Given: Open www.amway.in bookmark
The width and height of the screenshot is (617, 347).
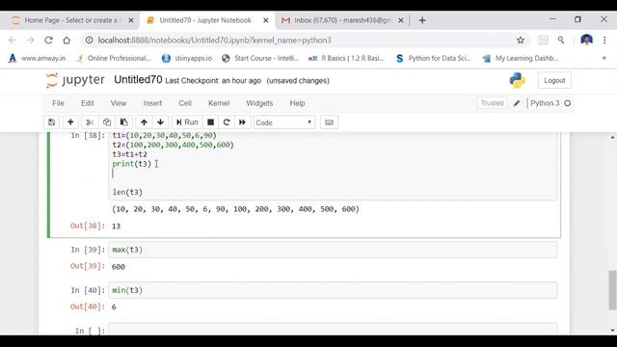Looking at the screenshot, I should click(x=37, y=58).
